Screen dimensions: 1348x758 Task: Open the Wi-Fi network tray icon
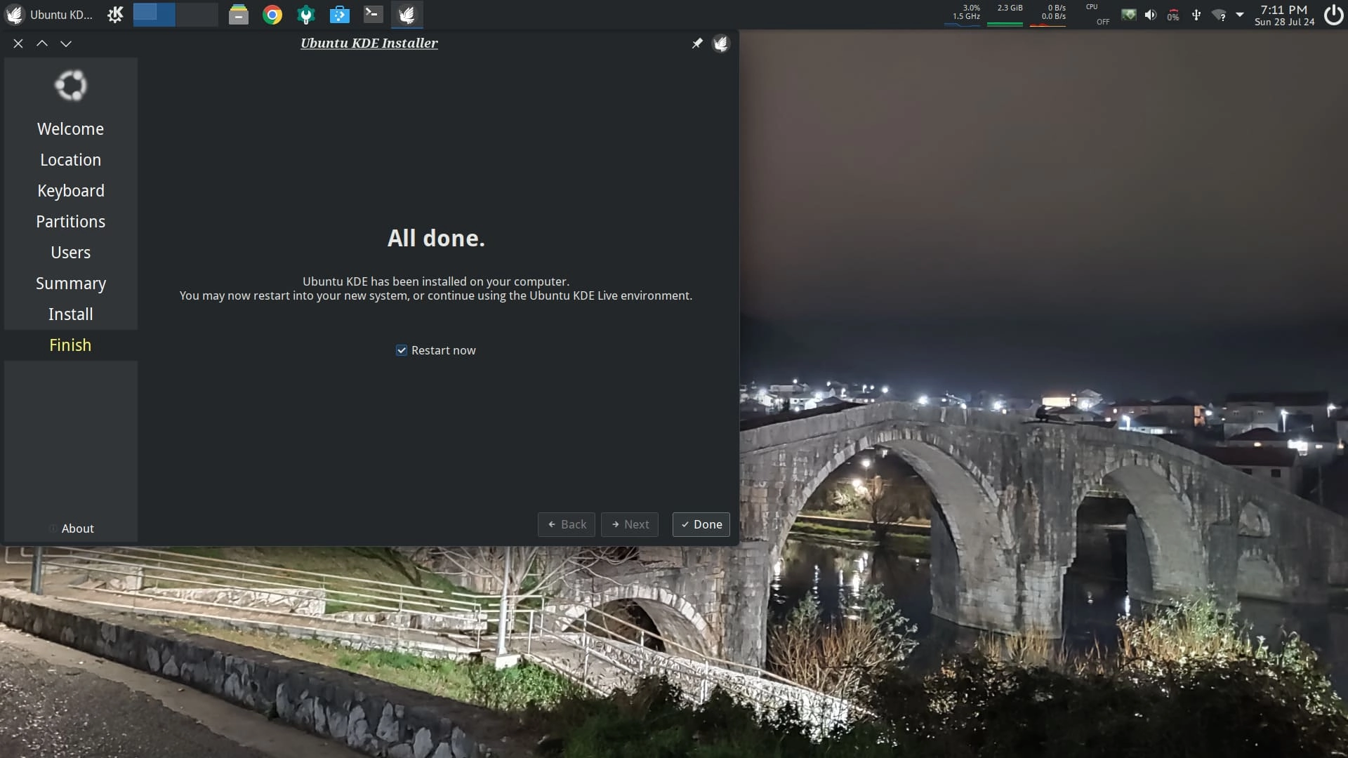1220,15
